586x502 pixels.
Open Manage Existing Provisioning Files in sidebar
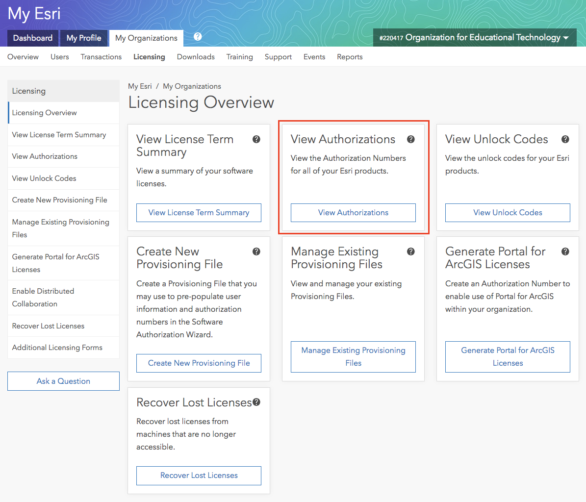point(64,228)
